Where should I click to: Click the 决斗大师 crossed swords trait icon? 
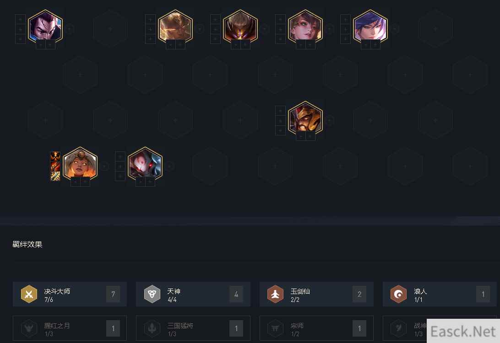29,294
